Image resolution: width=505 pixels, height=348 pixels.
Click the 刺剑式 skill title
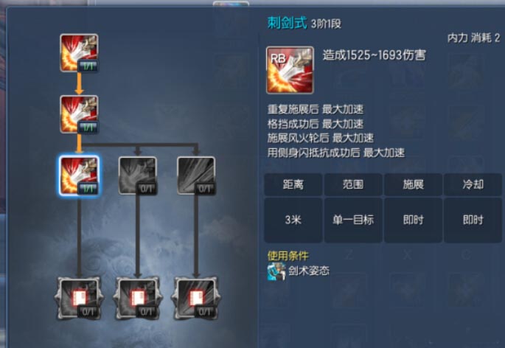pyautogui.click(x=288, y=23)
